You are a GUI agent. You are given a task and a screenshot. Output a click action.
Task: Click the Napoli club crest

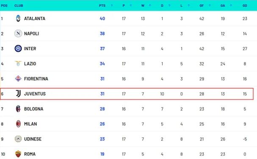(18, 33)
